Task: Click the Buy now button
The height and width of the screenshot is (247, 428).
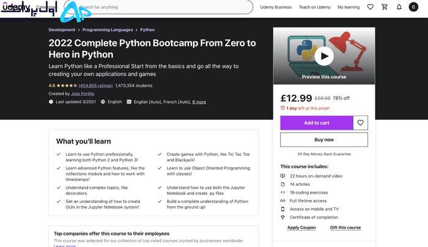Action: tap(324, 139)
